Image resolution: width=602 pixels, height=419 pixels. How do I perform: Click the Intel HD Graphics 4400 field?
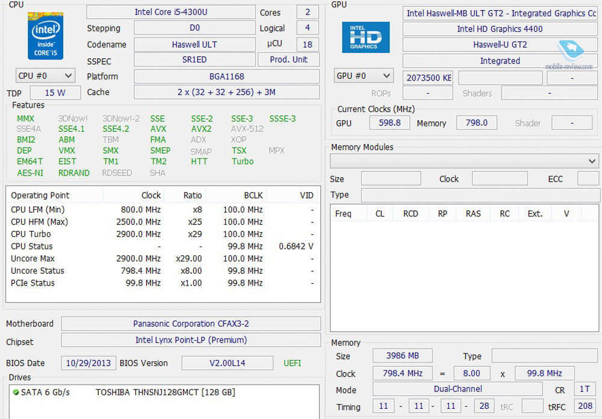point(500,29)
